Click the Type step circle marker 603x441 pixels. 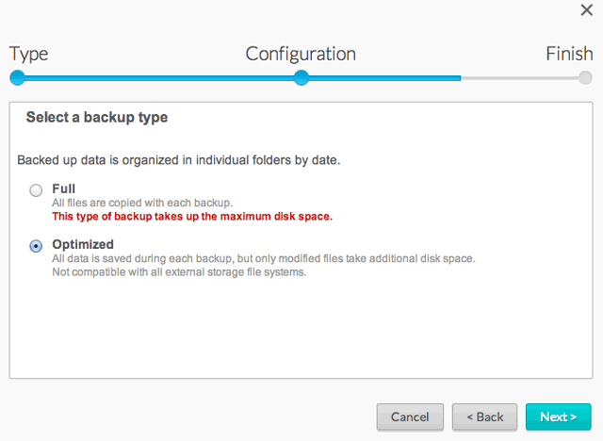(x=17, y=78)
